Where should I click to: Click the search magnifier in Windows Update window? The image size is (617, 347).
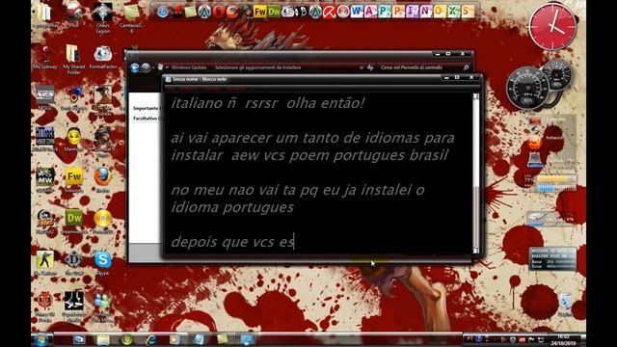pyautogui.click(x=466, y=67)
